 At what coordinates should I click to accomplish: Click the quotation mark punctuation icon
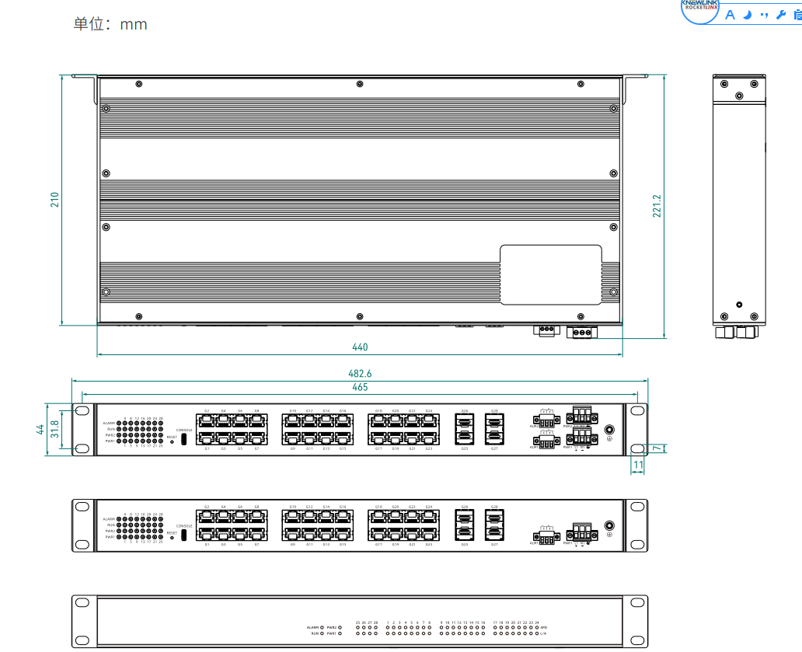[x=764, y=15]
